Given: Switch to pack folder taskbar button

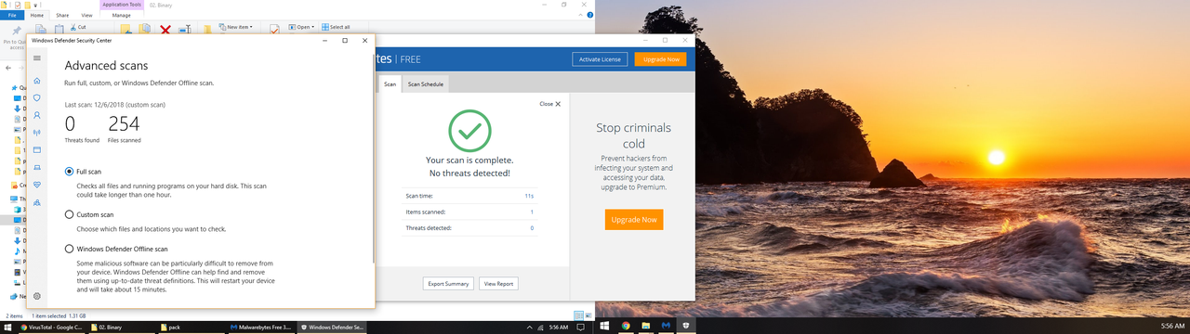Looking at the screenshot, I should [x=192, y=327].
